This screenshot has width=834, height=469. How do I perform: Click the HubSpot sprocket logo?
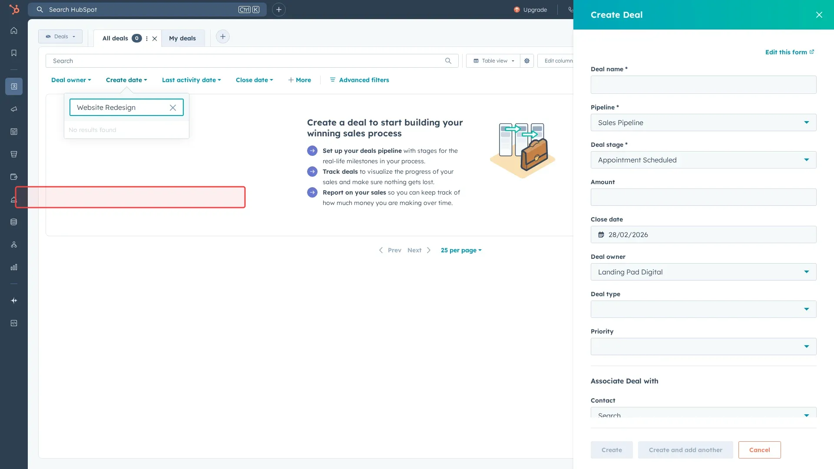pos(14,10)
